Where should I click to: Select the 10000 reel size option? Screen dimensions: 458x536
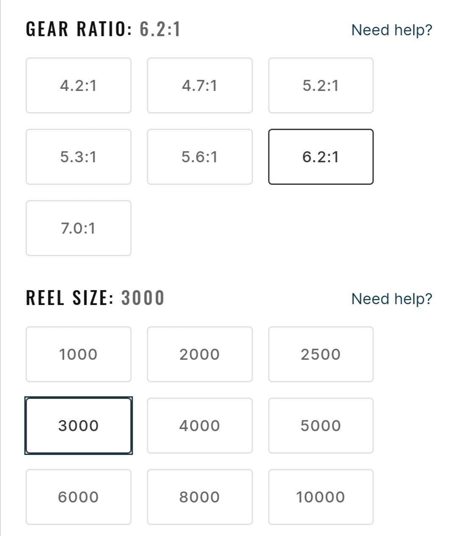coord(321,497)
